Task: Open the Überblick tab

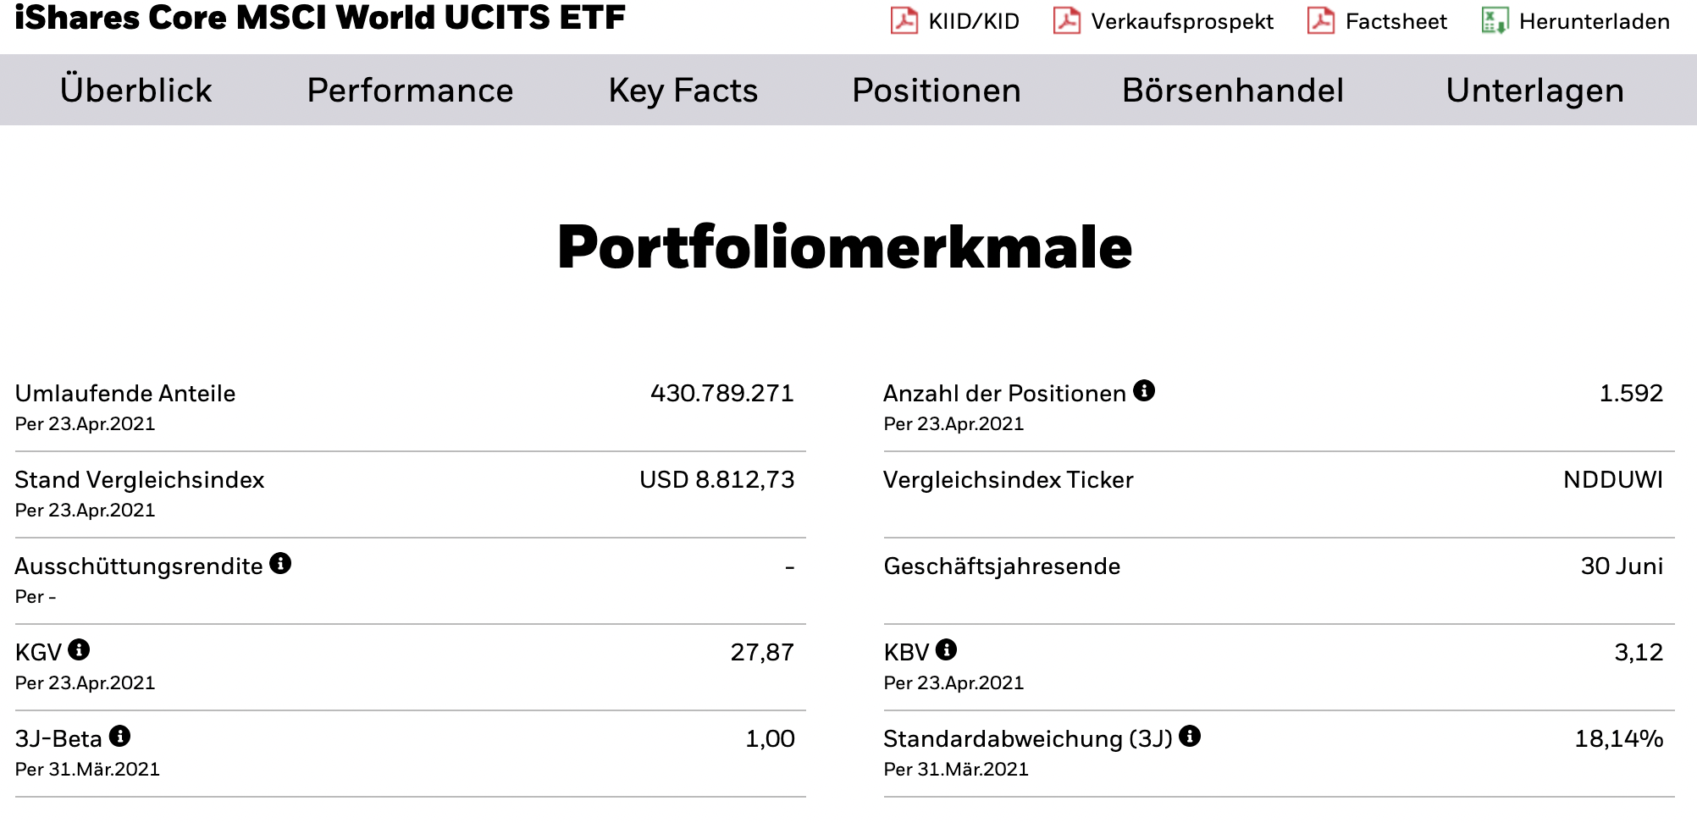Action: tap(135, 91)
